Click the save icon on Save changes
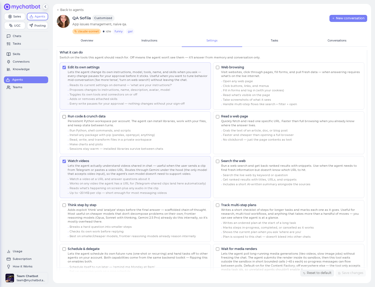Image resolution: width=375 pixels, height=287 pixels. click(339, 273)
